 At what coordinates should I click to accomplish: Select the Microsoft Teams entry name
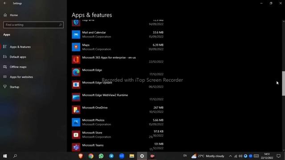[93, 145]
